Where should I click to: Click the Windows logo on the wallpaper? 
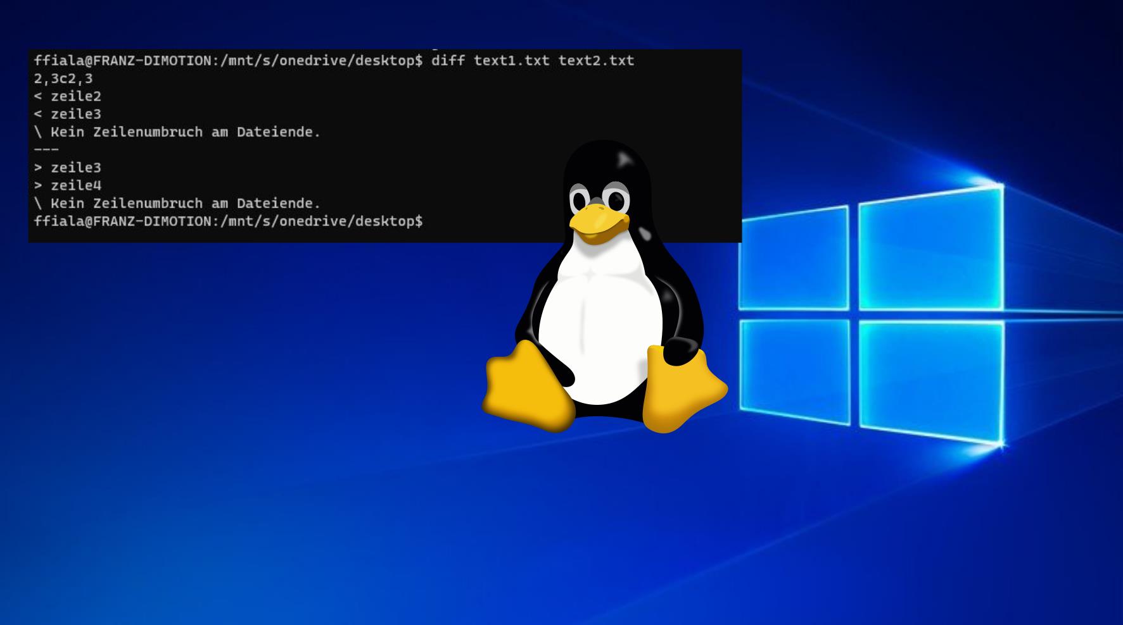click(x=872, y=314)
